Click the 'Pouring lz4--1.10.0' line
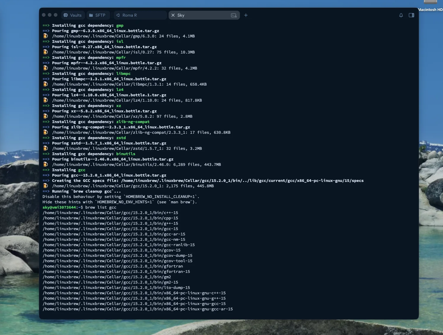Viewport: 443px width, 335px height. click(104, 95)
